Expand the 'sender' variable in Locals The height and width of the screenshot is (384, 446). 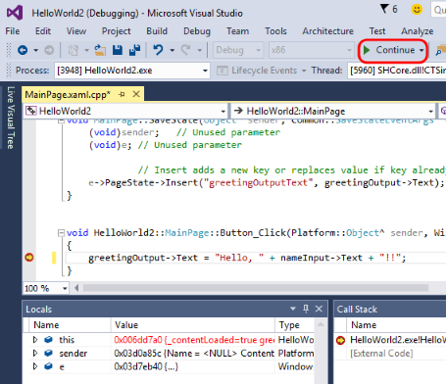35,353
